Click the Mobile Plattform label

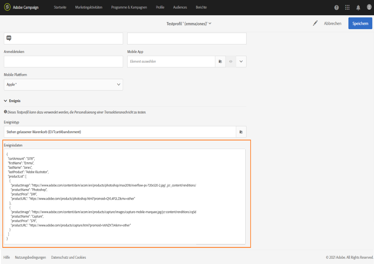[x=15, y=75]
